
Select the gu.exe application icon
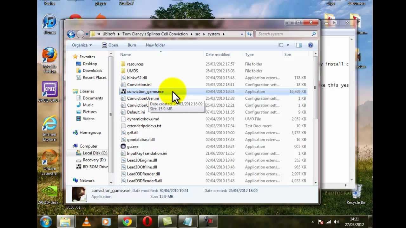[x=123, y=146]
